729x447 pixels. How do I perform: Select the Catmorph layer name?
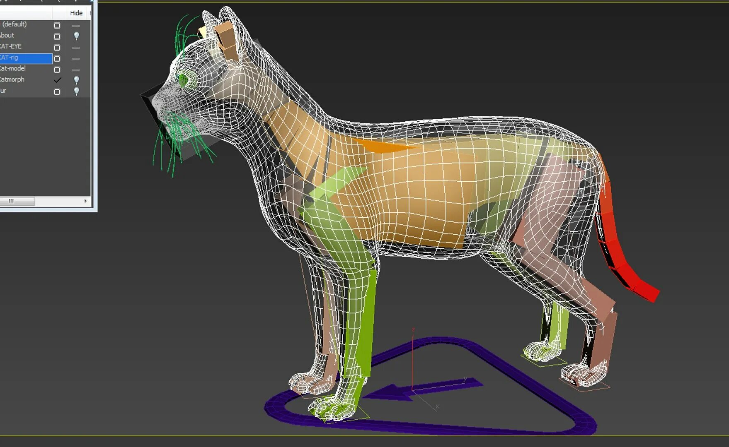(12, 79)
